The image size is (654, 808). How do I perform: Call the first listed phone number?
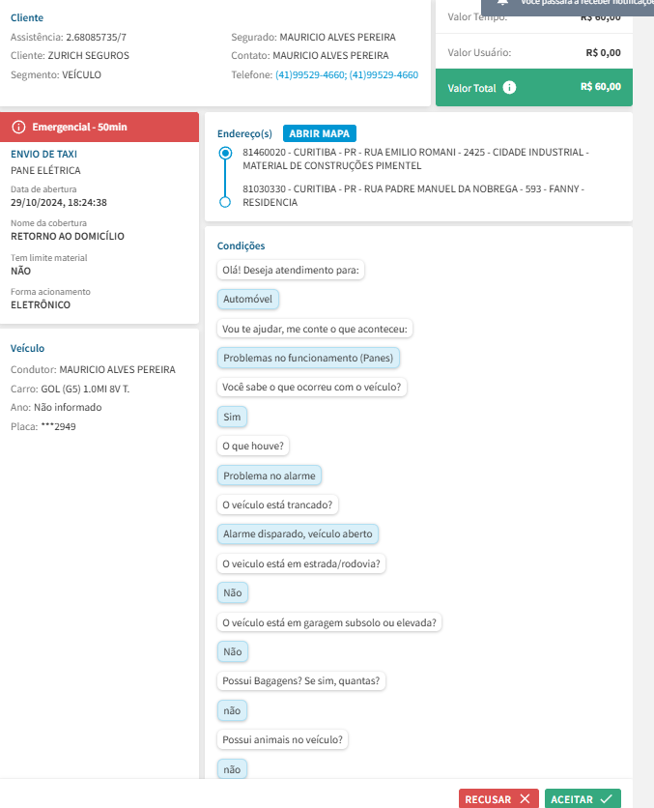[x=310, y=74]
